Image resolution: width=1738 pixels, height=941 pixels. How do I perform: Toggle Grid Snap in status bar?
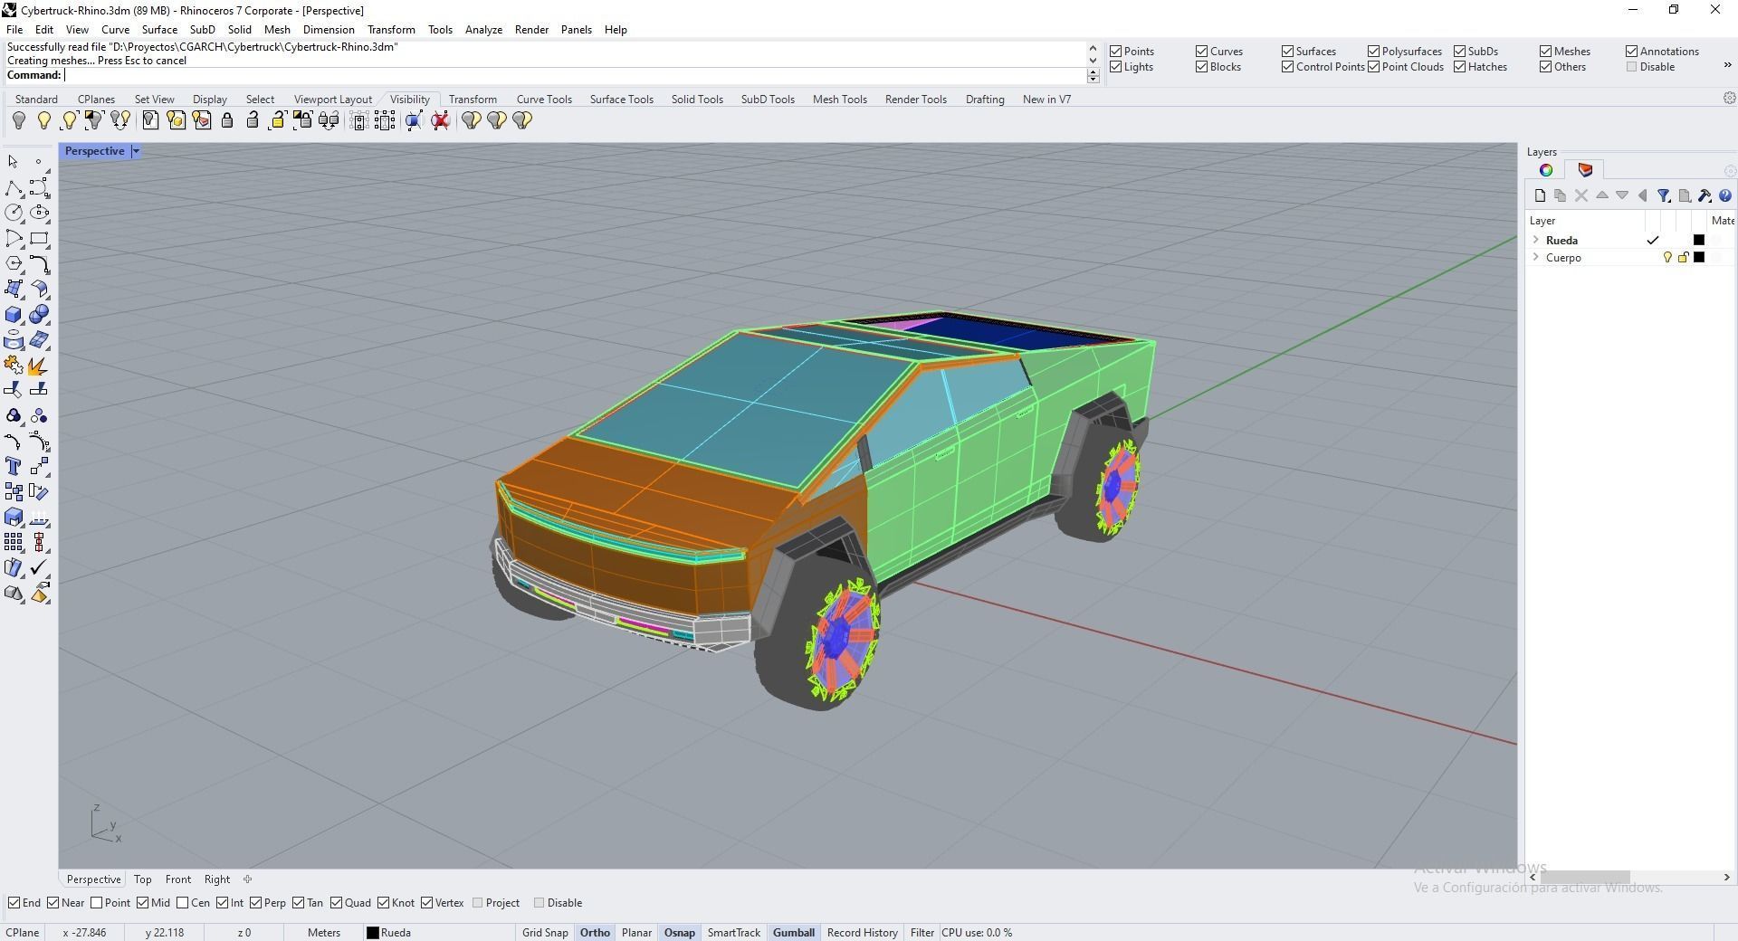(x=545, y=933)
